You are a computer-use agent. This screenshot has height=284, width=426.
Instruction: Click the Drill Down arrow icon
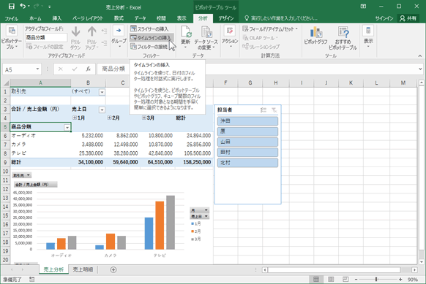tap(75, 32)
